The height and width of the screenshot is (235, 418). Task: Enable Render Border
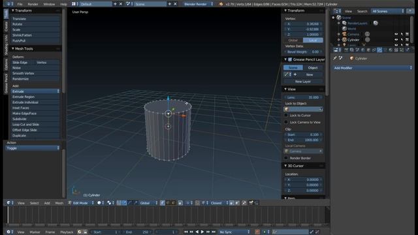click(286, 158)
